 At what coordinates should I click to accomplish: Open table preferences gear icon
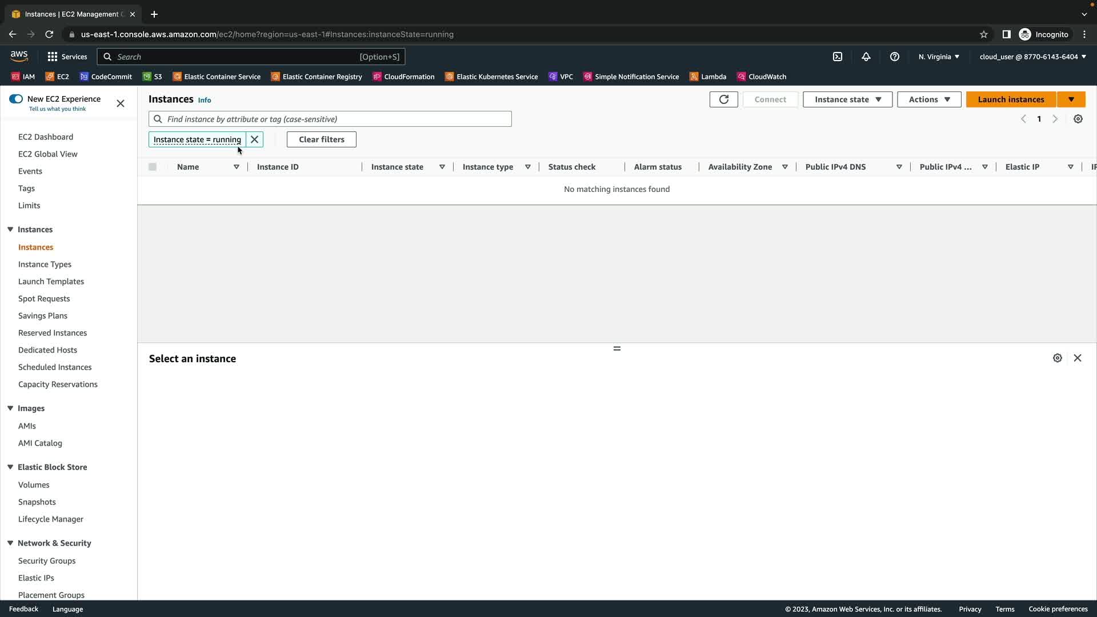(1078, 119)
